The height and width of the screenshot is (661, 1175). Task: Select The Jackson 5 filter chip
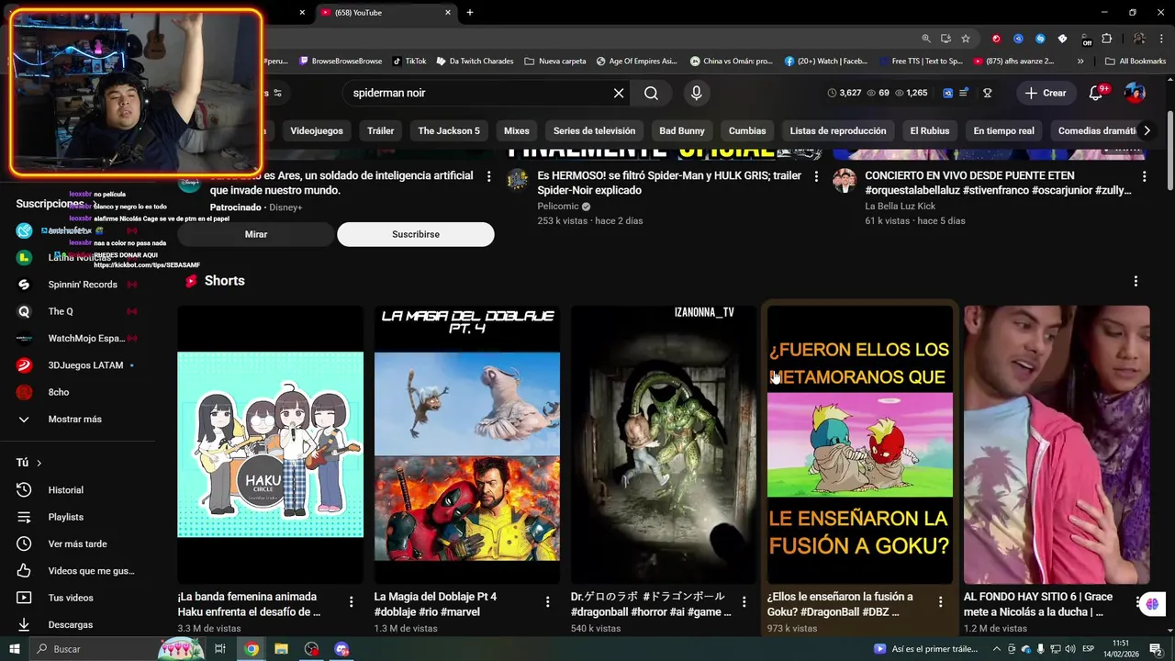[449, 130]
